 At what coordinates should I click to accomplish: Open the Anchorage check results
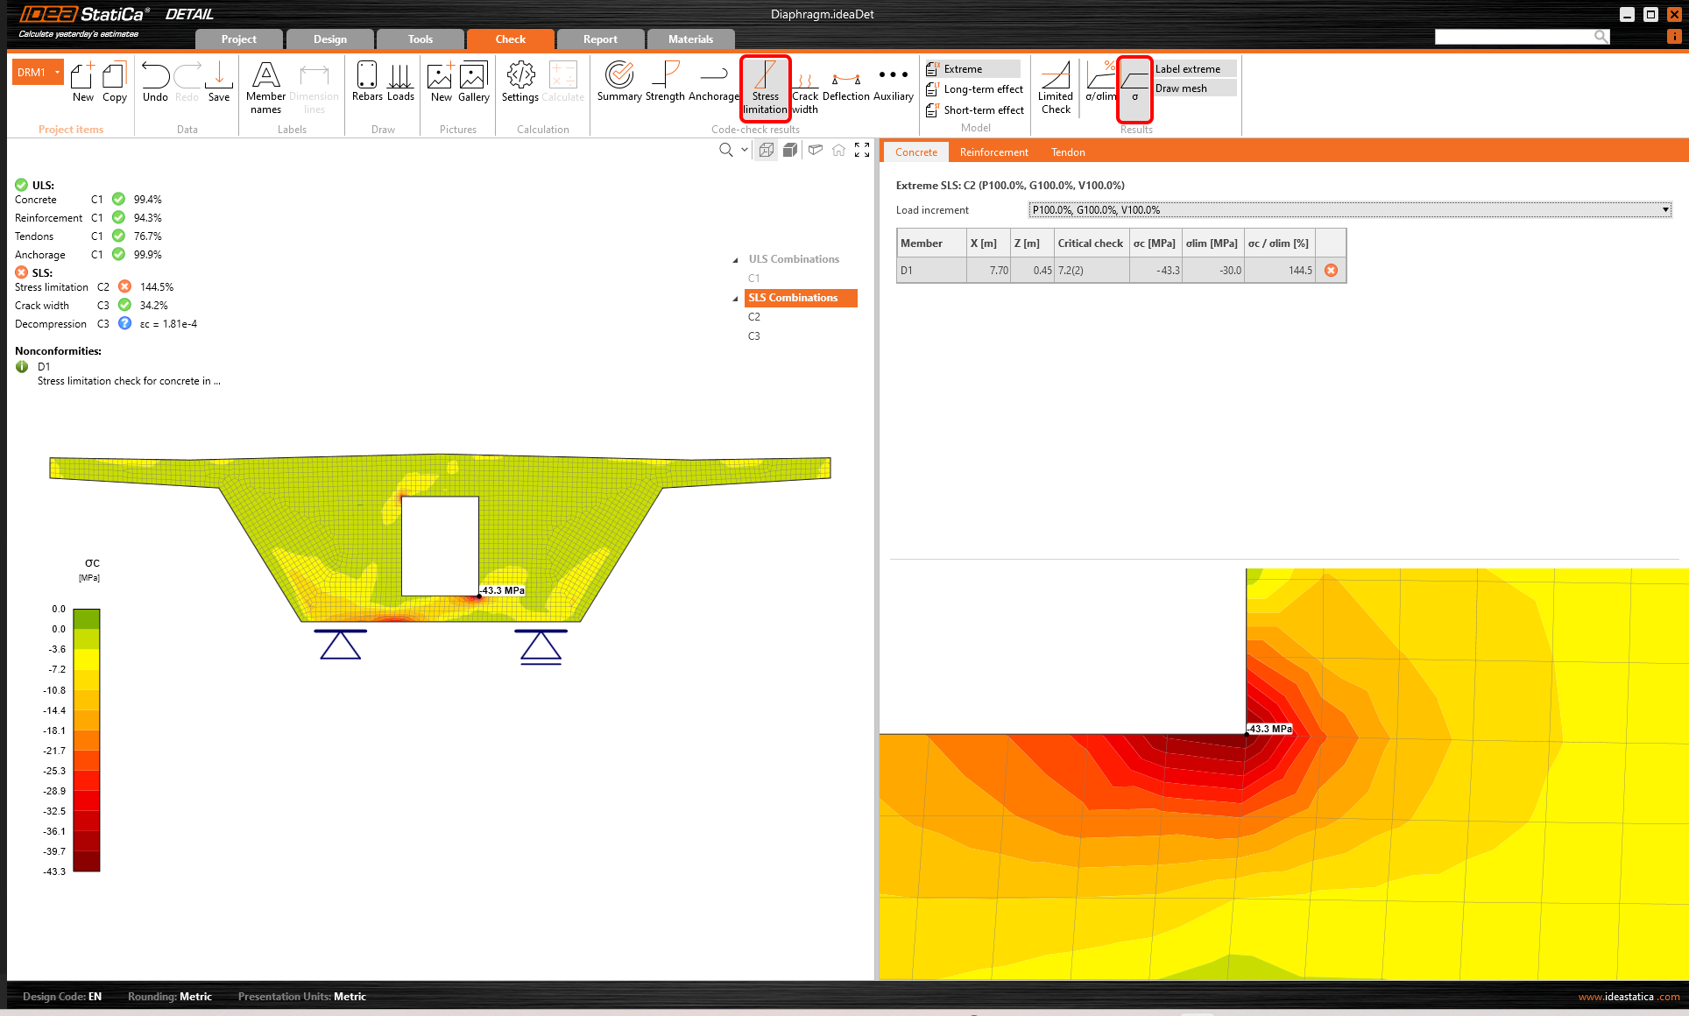[713, 82]
